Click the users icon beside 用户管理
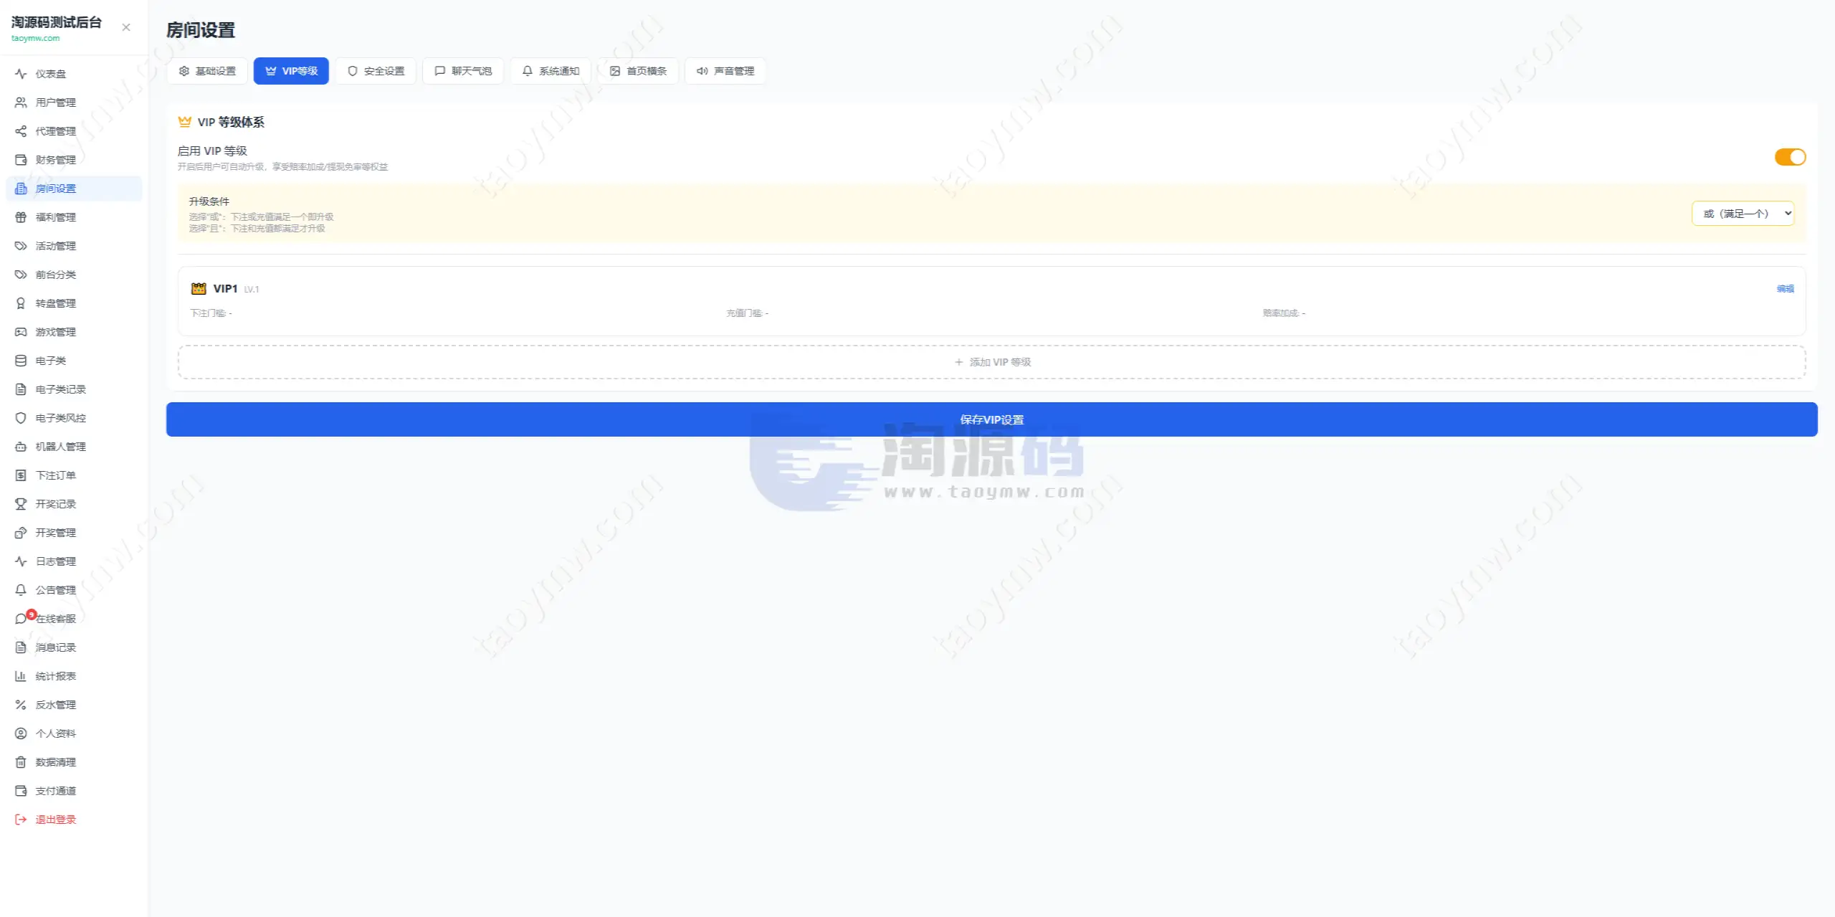This screenshot has width=1835, height=917. point(21,103)
